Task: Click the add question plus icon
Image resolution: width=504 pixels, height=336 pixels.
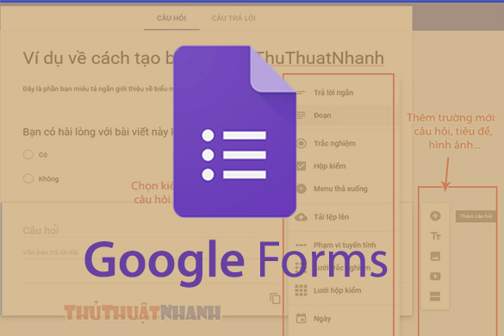Action: (x=435, y=215)
